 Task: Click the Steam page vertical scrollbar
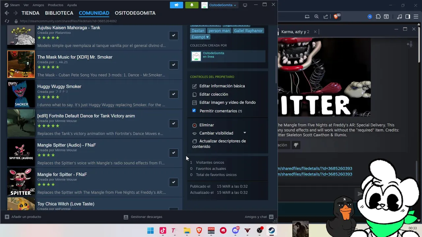coord(276,70)
